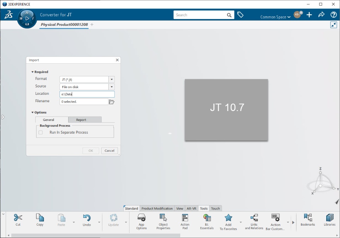The height and width of the screenshot is (238, 340).
Task: Click the Location input field
Action: pos(87,94)
